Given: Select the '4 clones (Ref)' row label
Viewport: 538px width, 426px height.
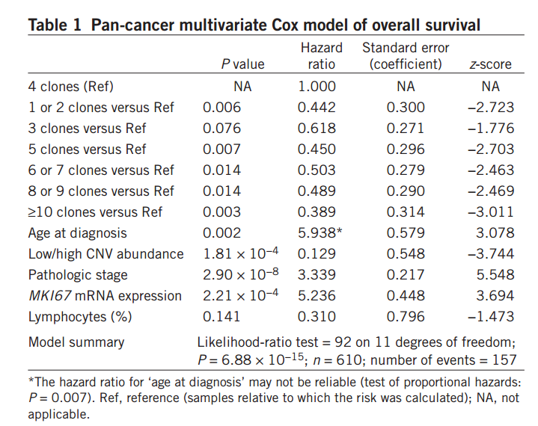Looking at the screenshot, I should coord(71,86).
